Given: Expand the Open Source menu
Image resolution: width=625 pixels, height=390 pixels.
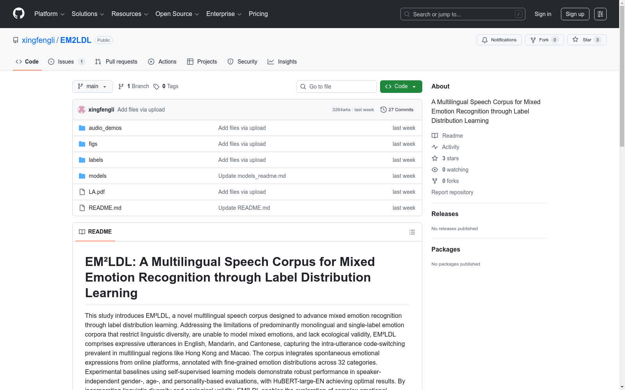Looking at the screenshot, I should [177, 14].
